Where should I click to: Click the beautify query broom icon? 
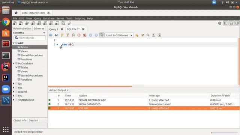[x=142, y=35]
